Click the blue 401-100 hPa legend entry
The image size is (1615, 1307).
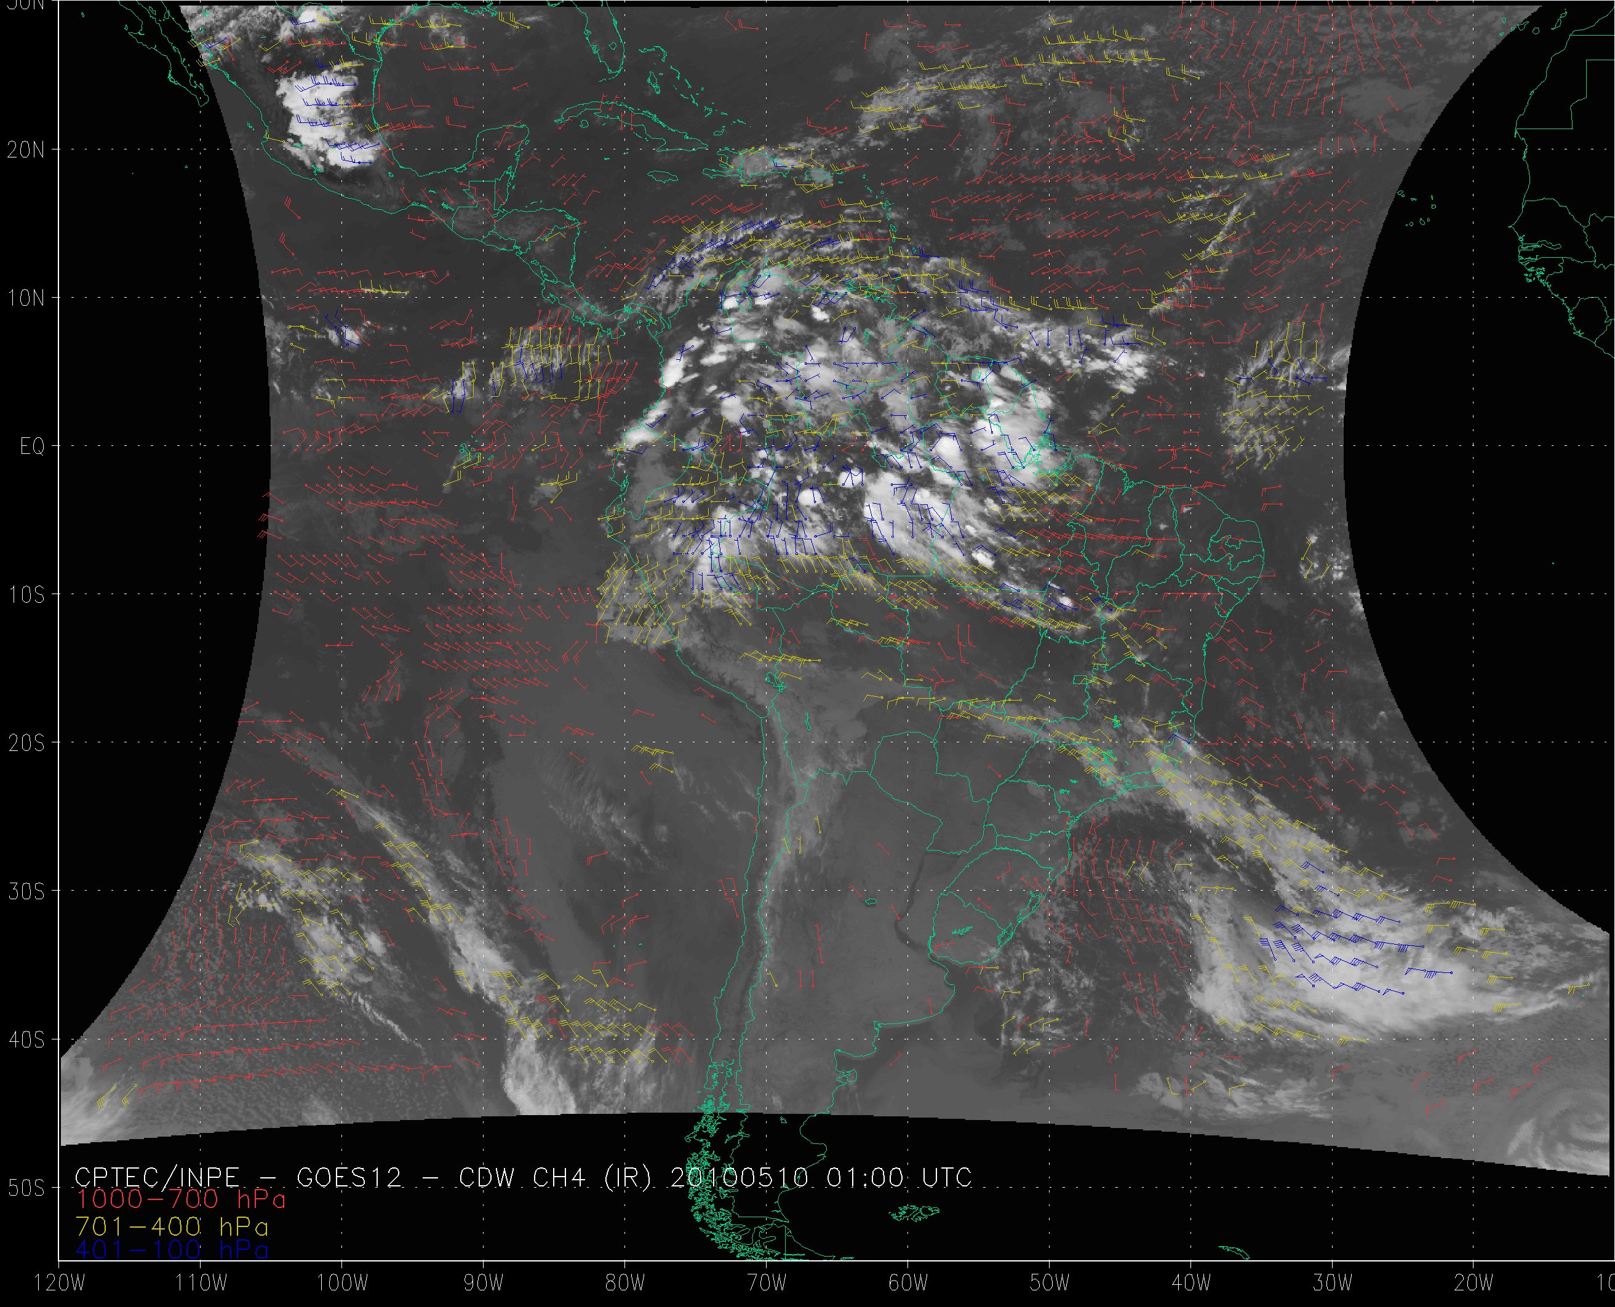coord(172,1250)
